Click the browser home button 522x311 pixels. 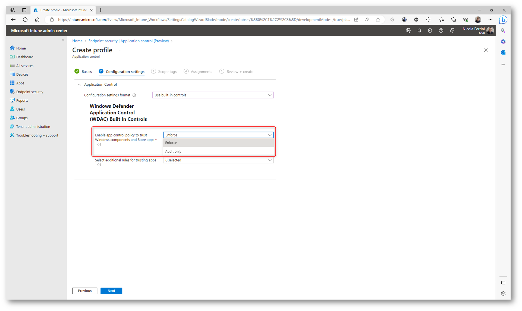coord(37,20)
